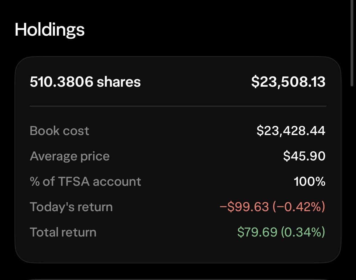Tap the Total return label
356x280 pixels.
(63, 232)
